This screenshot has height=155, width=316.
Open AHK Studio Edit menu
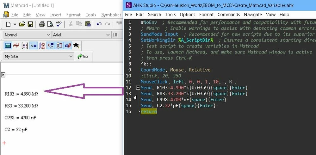140,15
